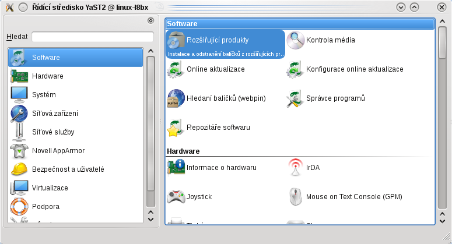452x244 pixels.
Task: Click the 'Síťové služby' label
Action: pyautogui.click(x=53, y=132)
